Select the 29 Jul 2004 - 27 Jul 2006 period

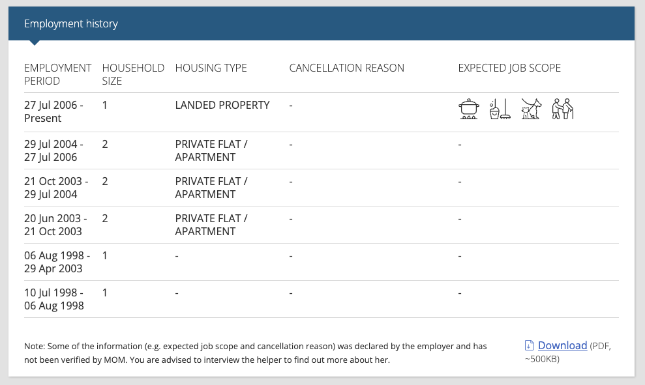point(54,150)
